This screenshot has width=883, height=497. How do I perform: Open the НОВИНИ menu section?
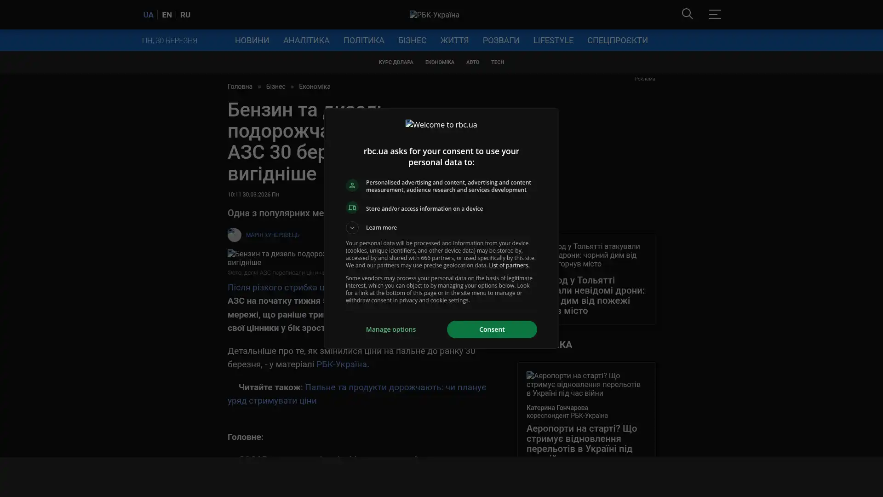click(x=252, y=40)
